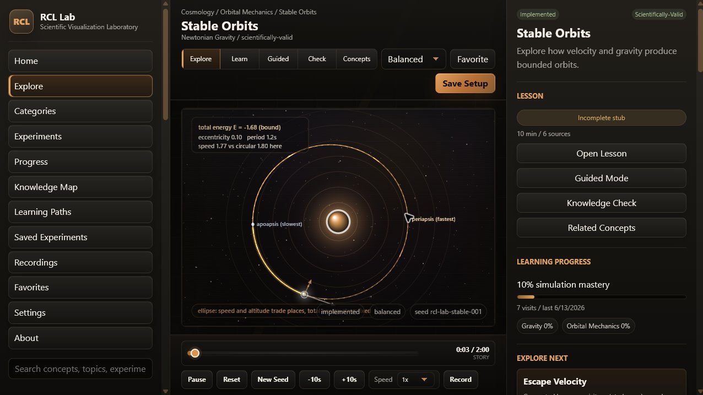The width and height of the screenshot is (703, 395).
Task: Click the Implemented status badge
Action: [x=537, y=14]
